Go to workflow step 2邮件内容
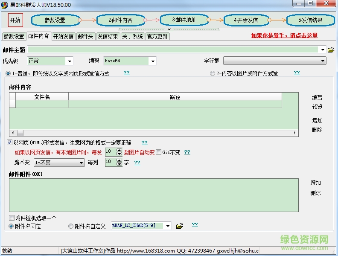338x256 pixels. pos(120,20)
